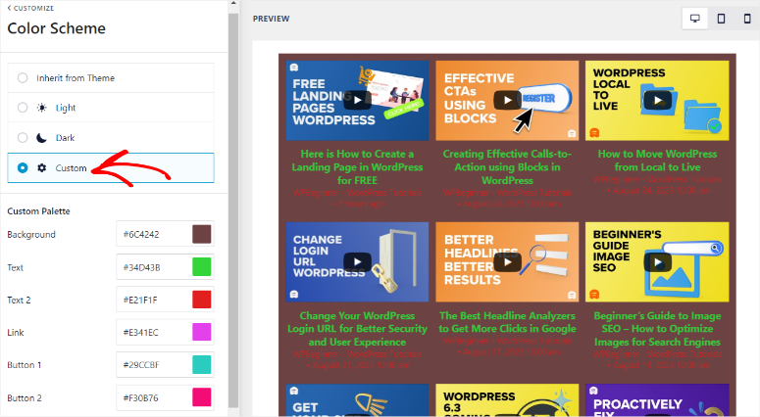Open 'The Best Headline Analyzers' title link
This screenshot has width=760, height=417.
point(507,322)
